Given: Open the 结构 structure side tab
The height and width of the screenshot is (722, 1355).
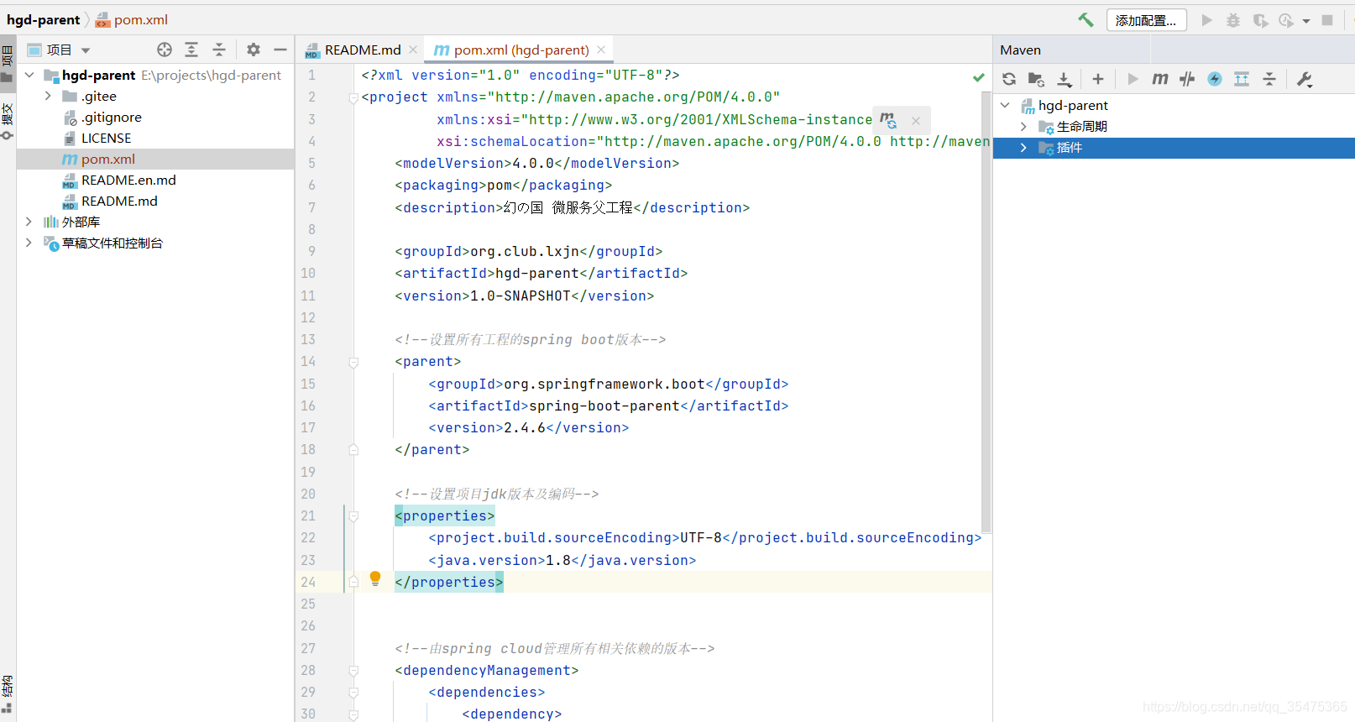Looking at the screenshot, I should (x=8, y=693).
